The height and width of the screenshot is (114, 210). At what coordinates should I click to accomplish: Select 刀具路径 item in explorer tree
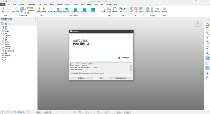(7, 35)
